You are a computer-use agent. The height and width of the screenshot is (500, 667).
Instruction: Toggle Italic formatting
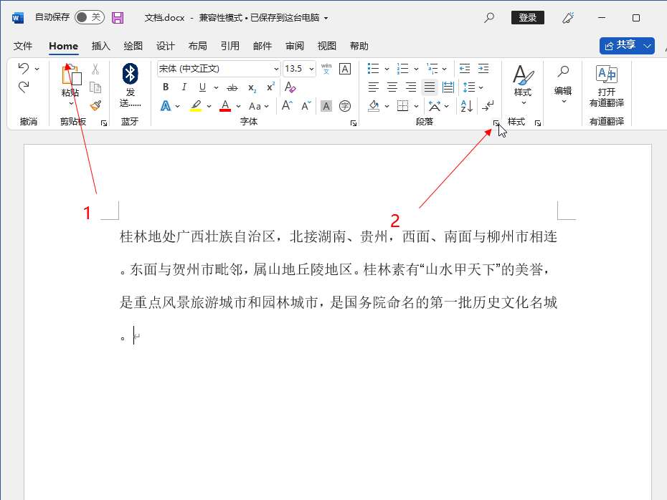click(184, 87)
